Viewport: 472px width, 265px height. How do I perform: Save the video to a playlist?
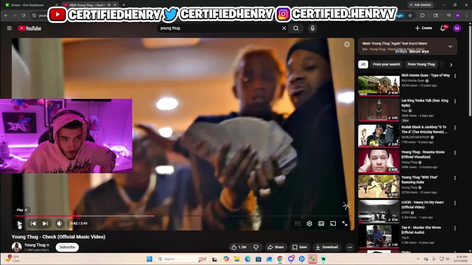coord(299,247)
